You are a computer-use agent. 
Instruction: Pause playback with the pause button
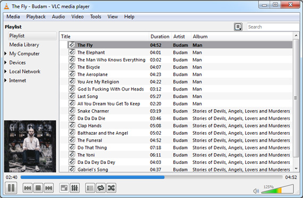point(11,188)
